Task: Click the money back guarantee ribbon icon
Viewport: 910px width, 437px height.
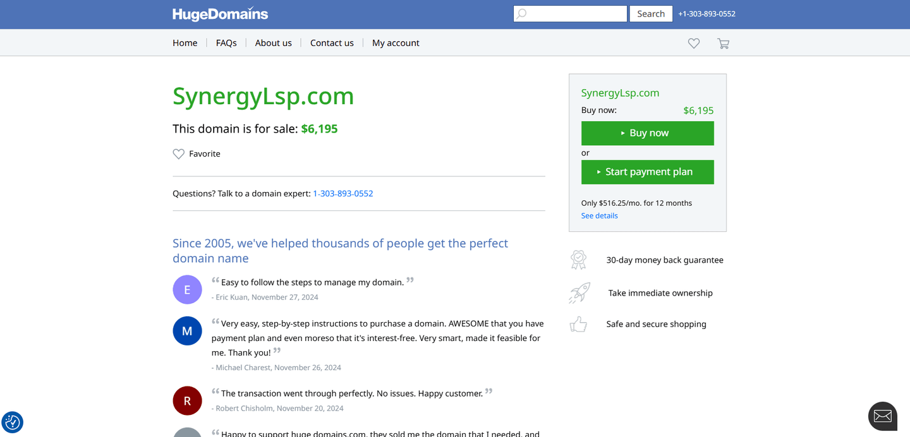Action: point(578,260)
